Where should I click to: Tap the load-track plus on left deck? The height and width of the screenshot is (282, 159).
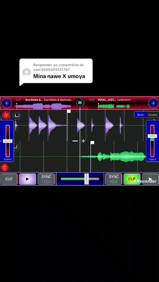[7, 103]
